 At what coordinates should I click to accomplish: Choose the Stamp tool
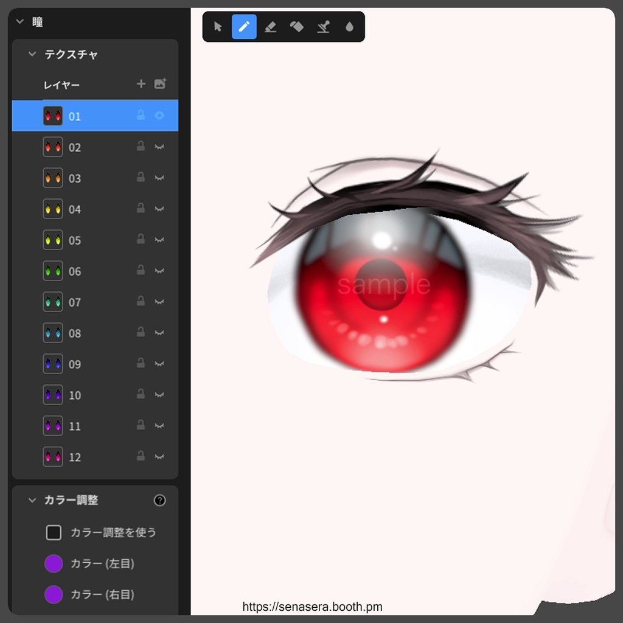(324, 27)
